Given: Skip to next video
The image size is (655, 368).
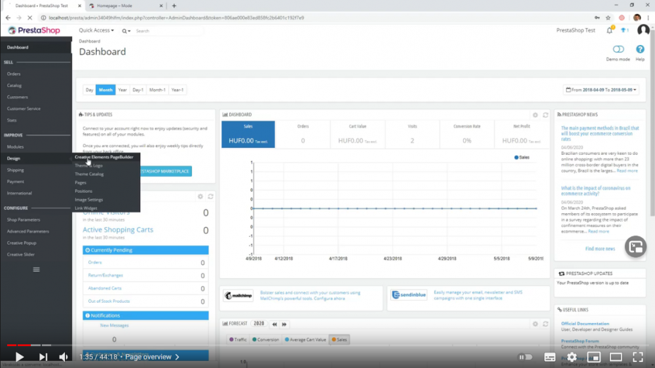Looking at the screenshot, I should [43, 357].
